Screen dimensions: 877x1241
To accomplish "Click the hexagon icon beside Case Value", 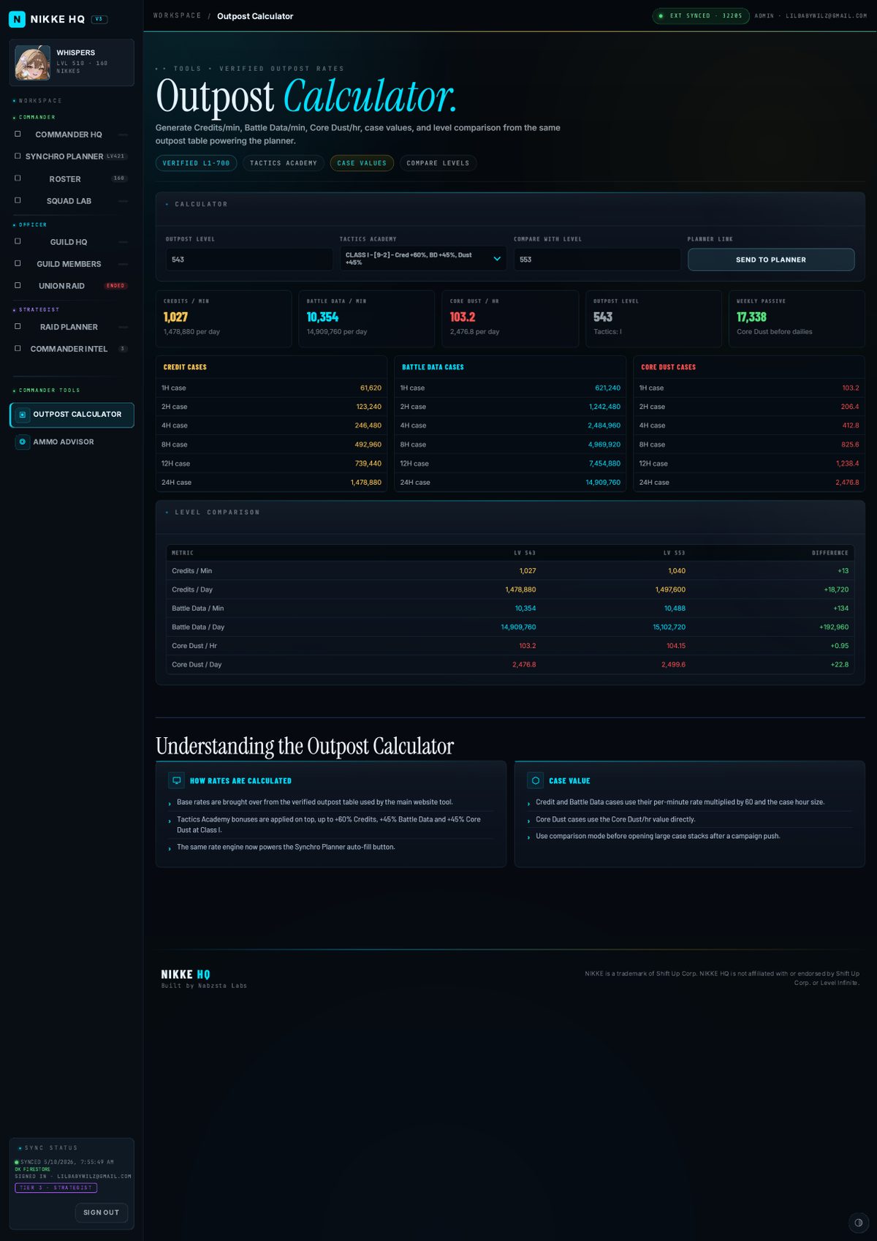I will click(535, 780).
